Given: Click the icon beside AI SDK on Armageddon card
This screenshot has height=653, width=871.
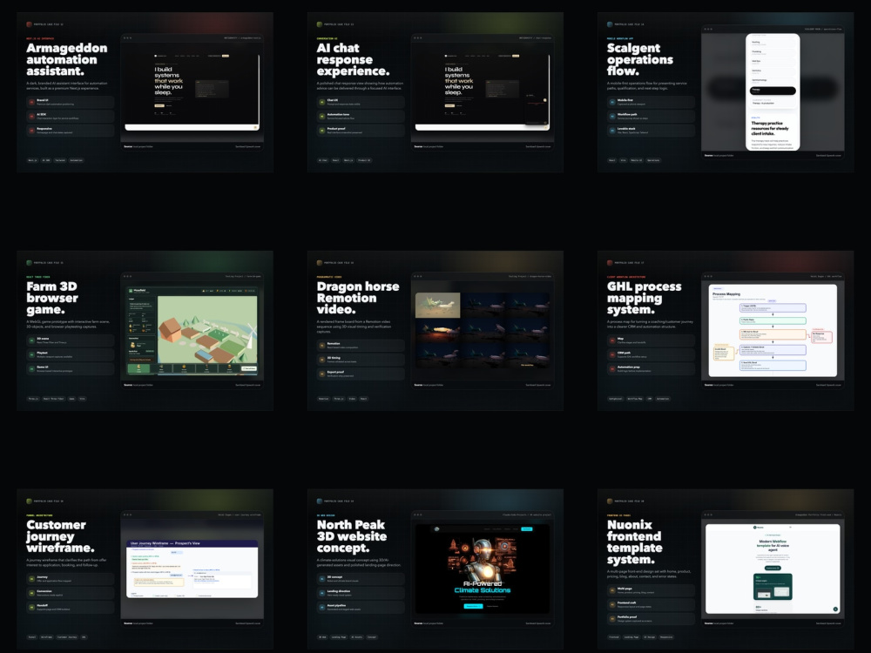Looking at the screenshot, I should coord(31,116).
